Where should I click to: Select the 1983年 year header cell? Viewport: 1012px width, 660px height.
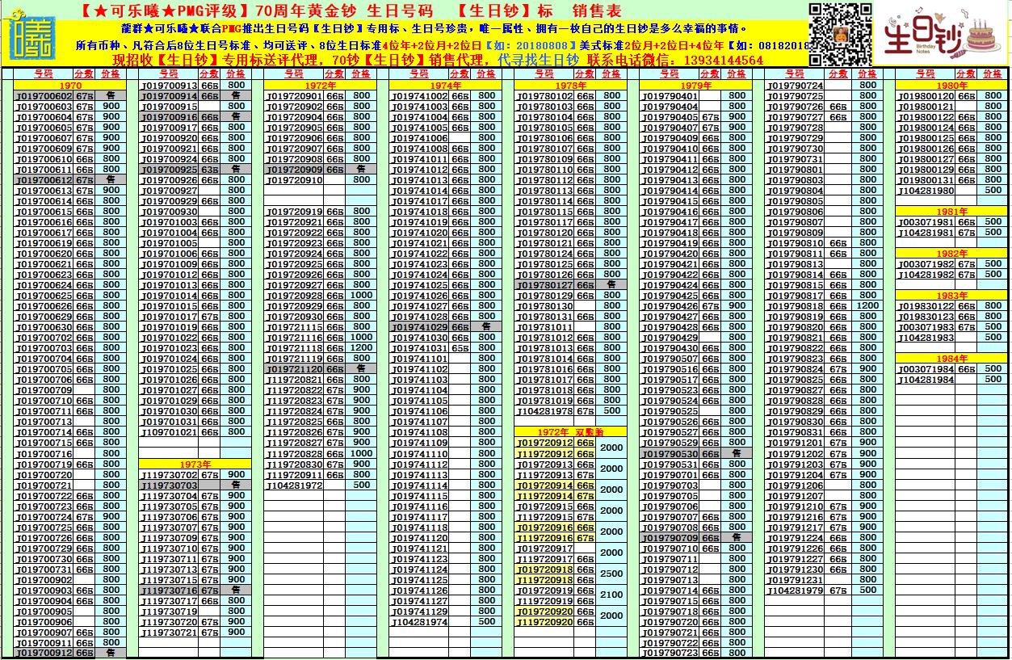coord(952,296)
